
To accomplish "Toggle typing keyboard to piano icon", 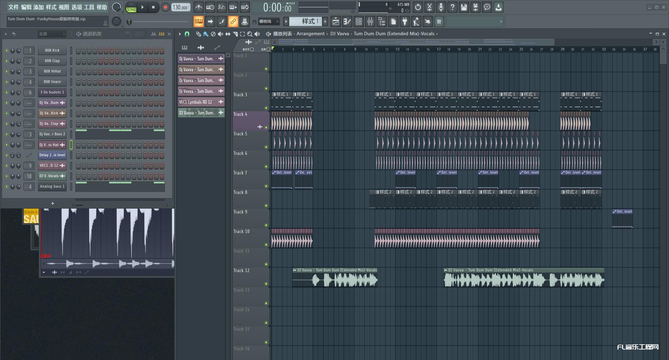I will [199, 22].
